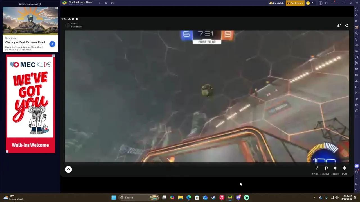Click the sidebar Android home icon
Image resolution: width=360 pixels, height=202 pixels.
(357, 184)
